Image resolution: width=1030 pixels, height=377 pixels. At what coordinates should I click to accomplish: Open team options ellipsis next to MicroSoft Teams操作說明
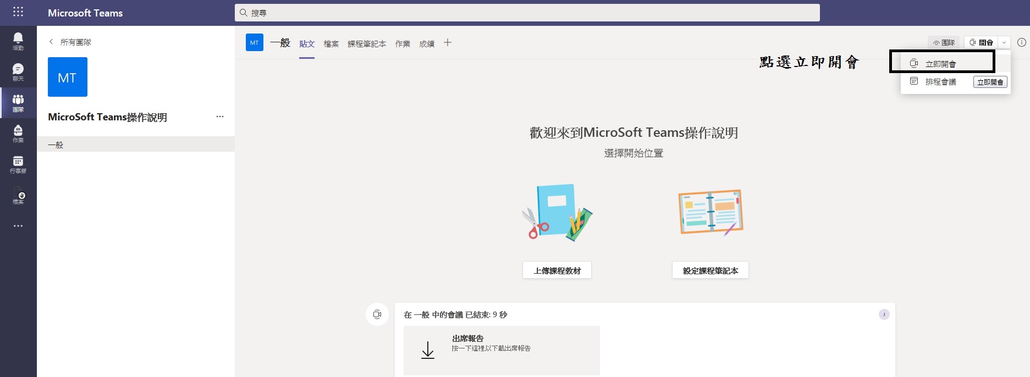click(220, 117)
